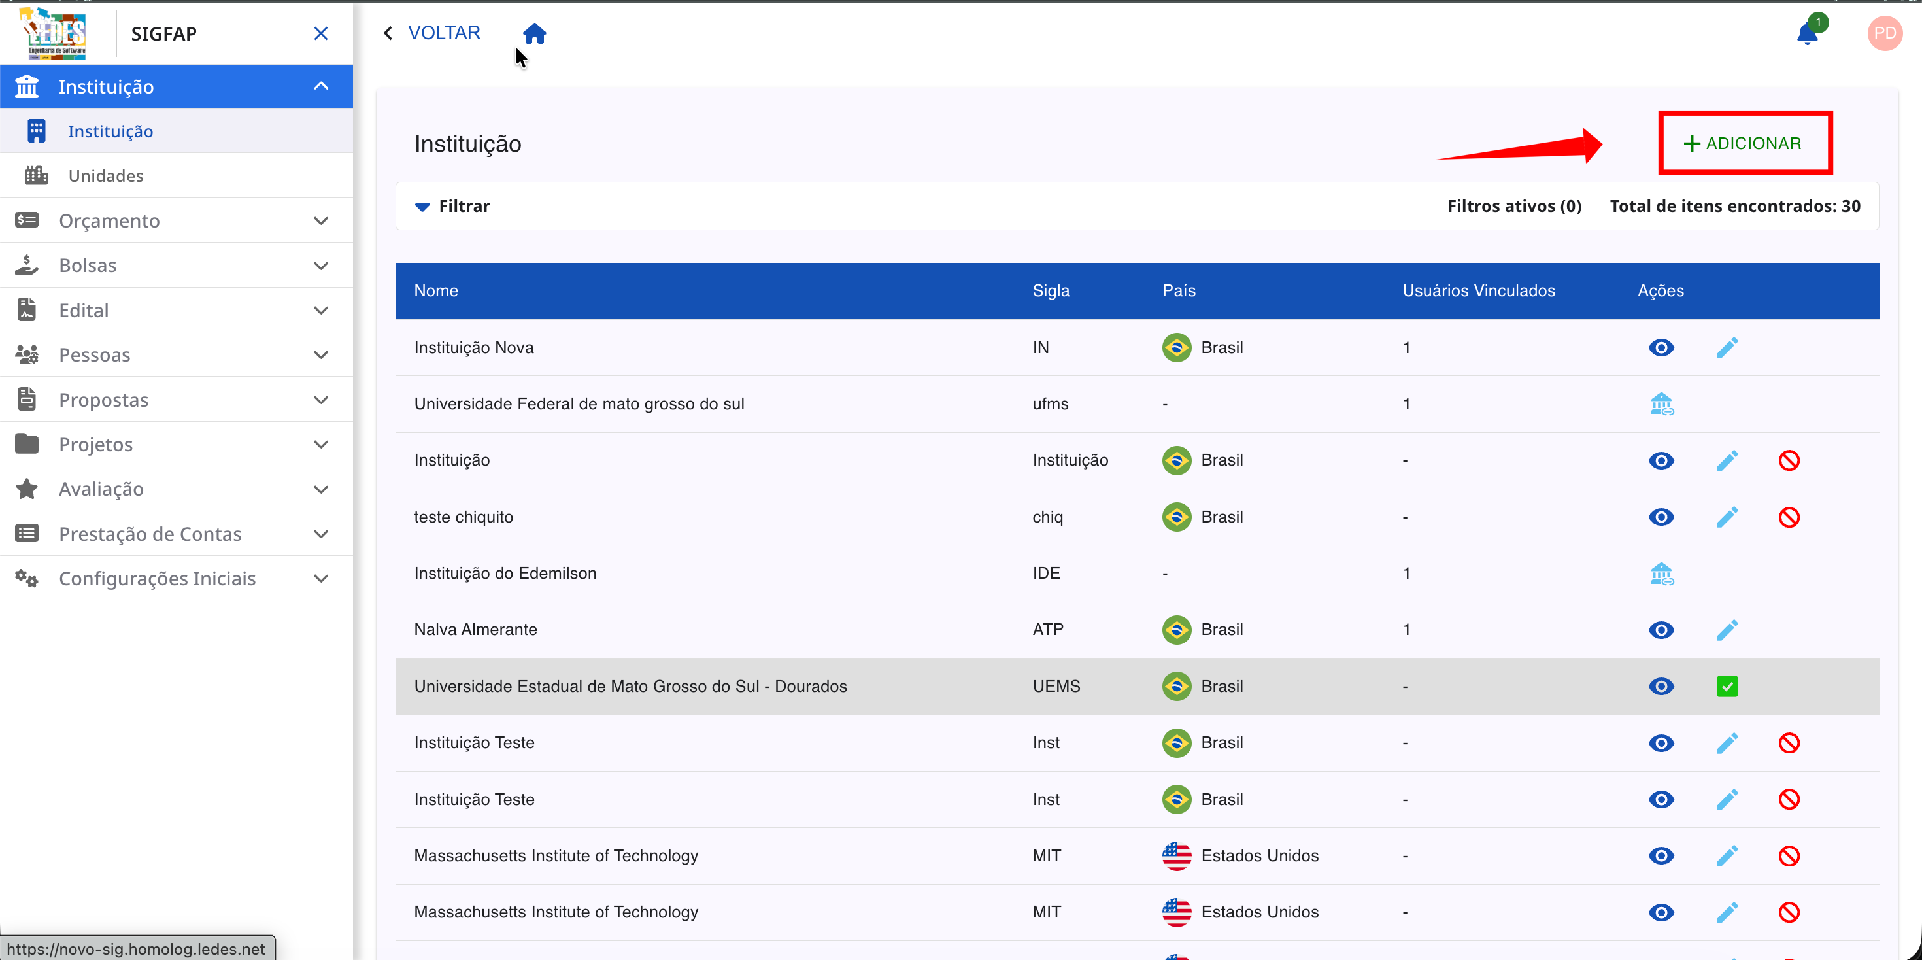Click the home icon in top bar
This screenshot has height=960, width=1922.
(534, 33)
